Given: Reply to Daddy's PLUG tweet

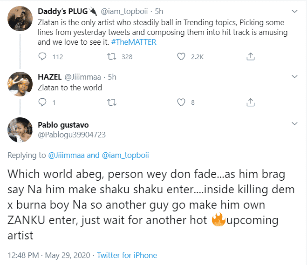Looking at the screenshot, I should click(42, 57).
